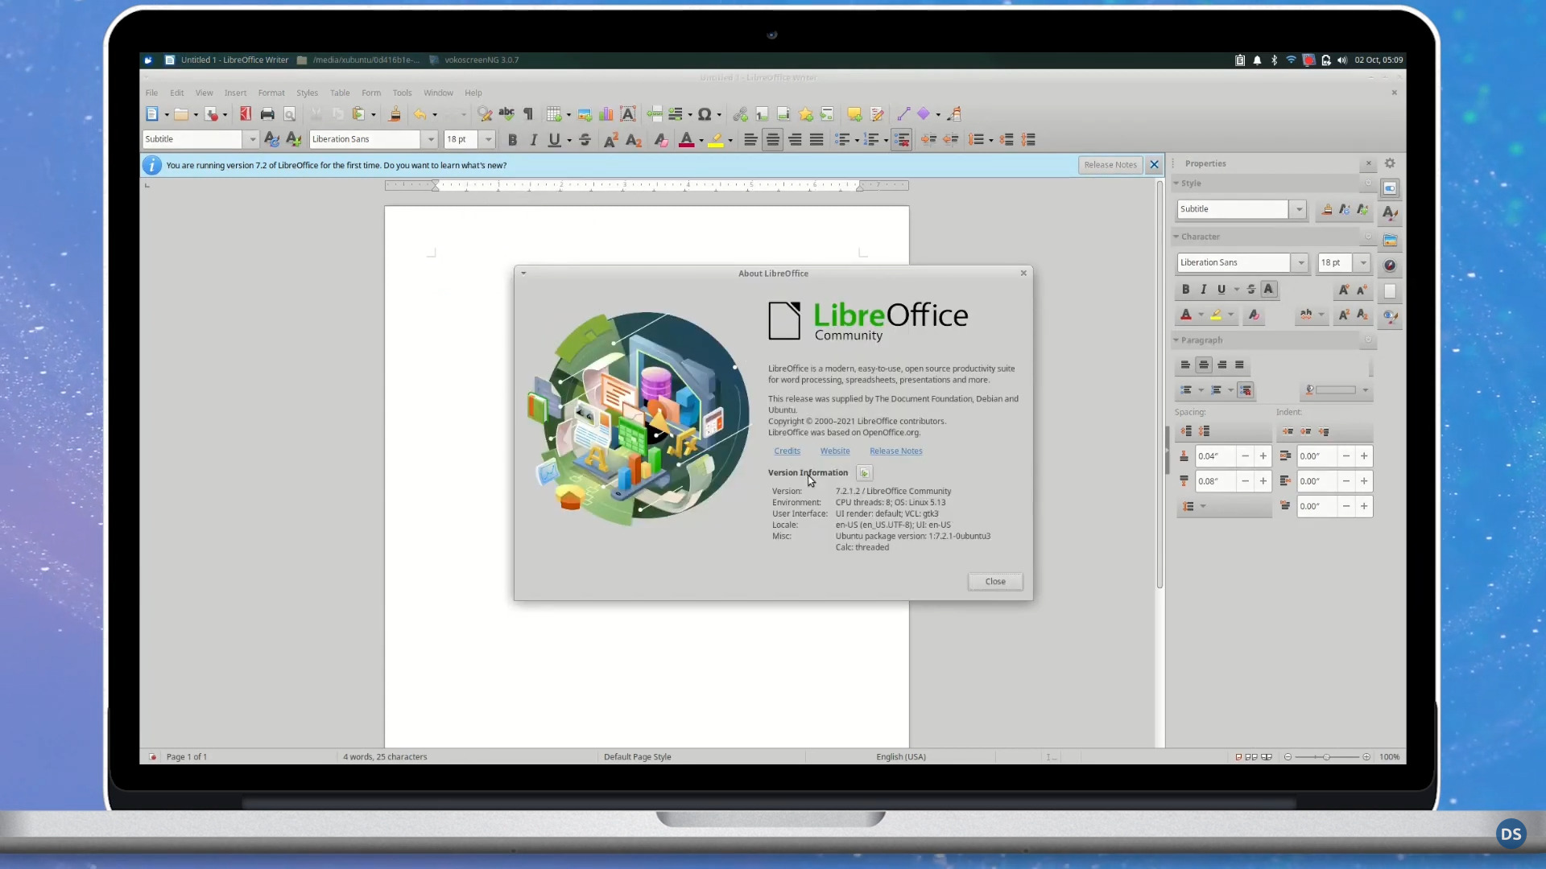Click the Insert Image toolbar icon
This screenshot has height=869, width=1546.
(x=585, y=114)
